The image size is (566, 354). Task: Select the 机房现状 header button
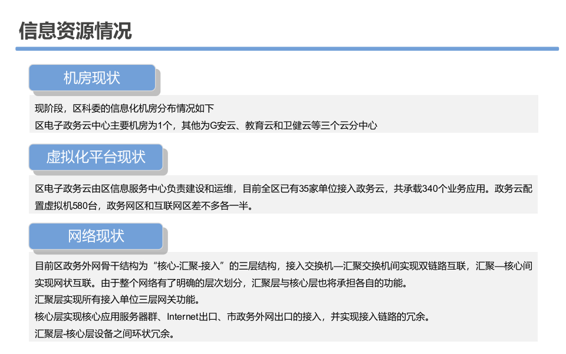(91, 77)
